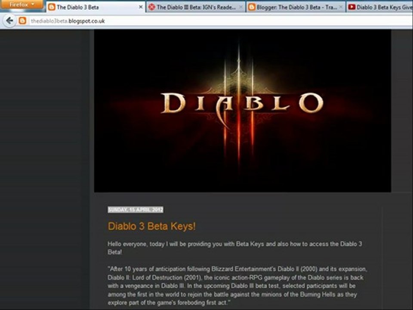
Task: Close the IGN Diablo III Beta tab
Action: 240,7
